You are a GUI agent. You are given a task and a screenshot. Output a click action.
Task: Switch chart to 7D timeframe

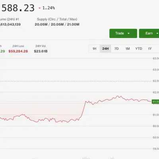pyautogui.click(x=116, y=49)
